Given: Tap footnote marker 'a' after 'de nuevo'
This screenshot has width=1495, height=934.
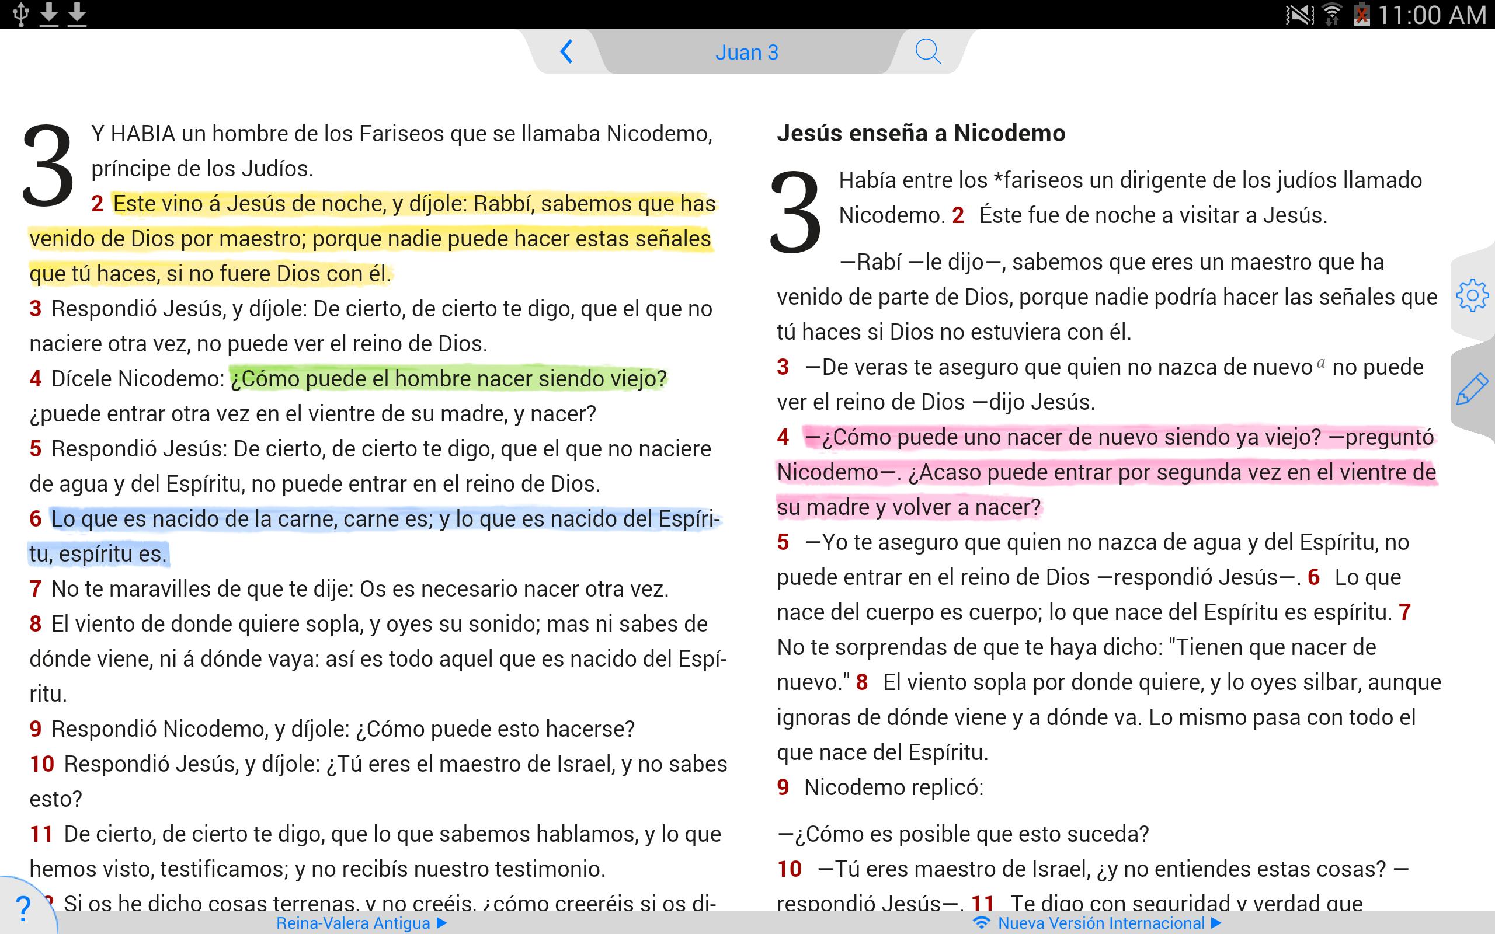Looking at the screenshot, I should click(x=1321, y=363).
